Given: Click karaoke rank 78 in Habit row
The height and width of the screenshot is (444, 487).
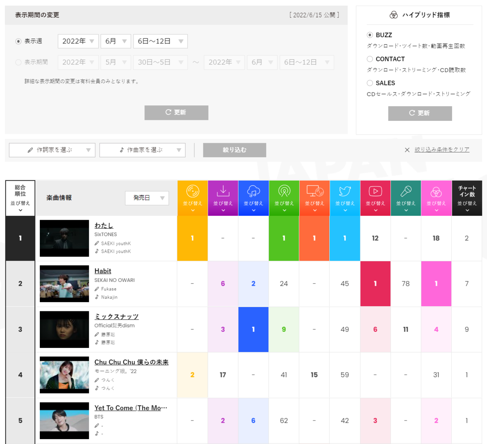Looking at the screenshot, I should point(406,284).
